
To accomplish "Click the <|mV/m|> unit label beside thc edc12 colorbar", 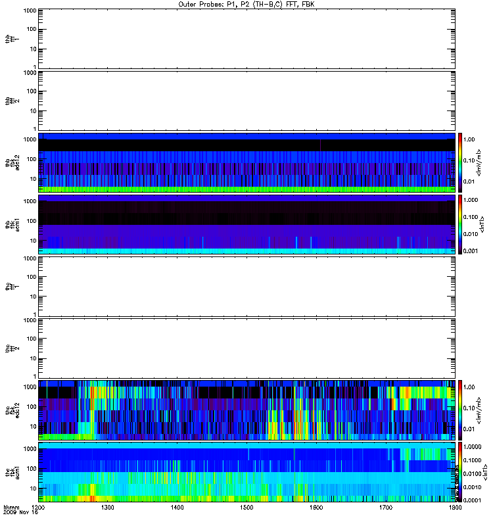I will [x=479, y=410].
